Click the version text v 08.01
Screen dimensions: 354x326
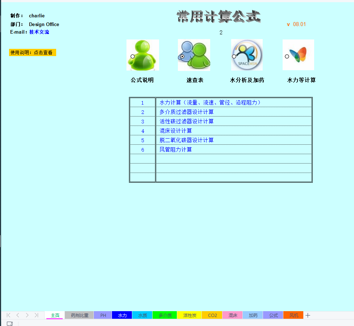pos(296,24)
